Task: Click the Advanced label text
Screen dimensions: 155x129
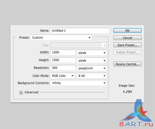Action: 32,92
